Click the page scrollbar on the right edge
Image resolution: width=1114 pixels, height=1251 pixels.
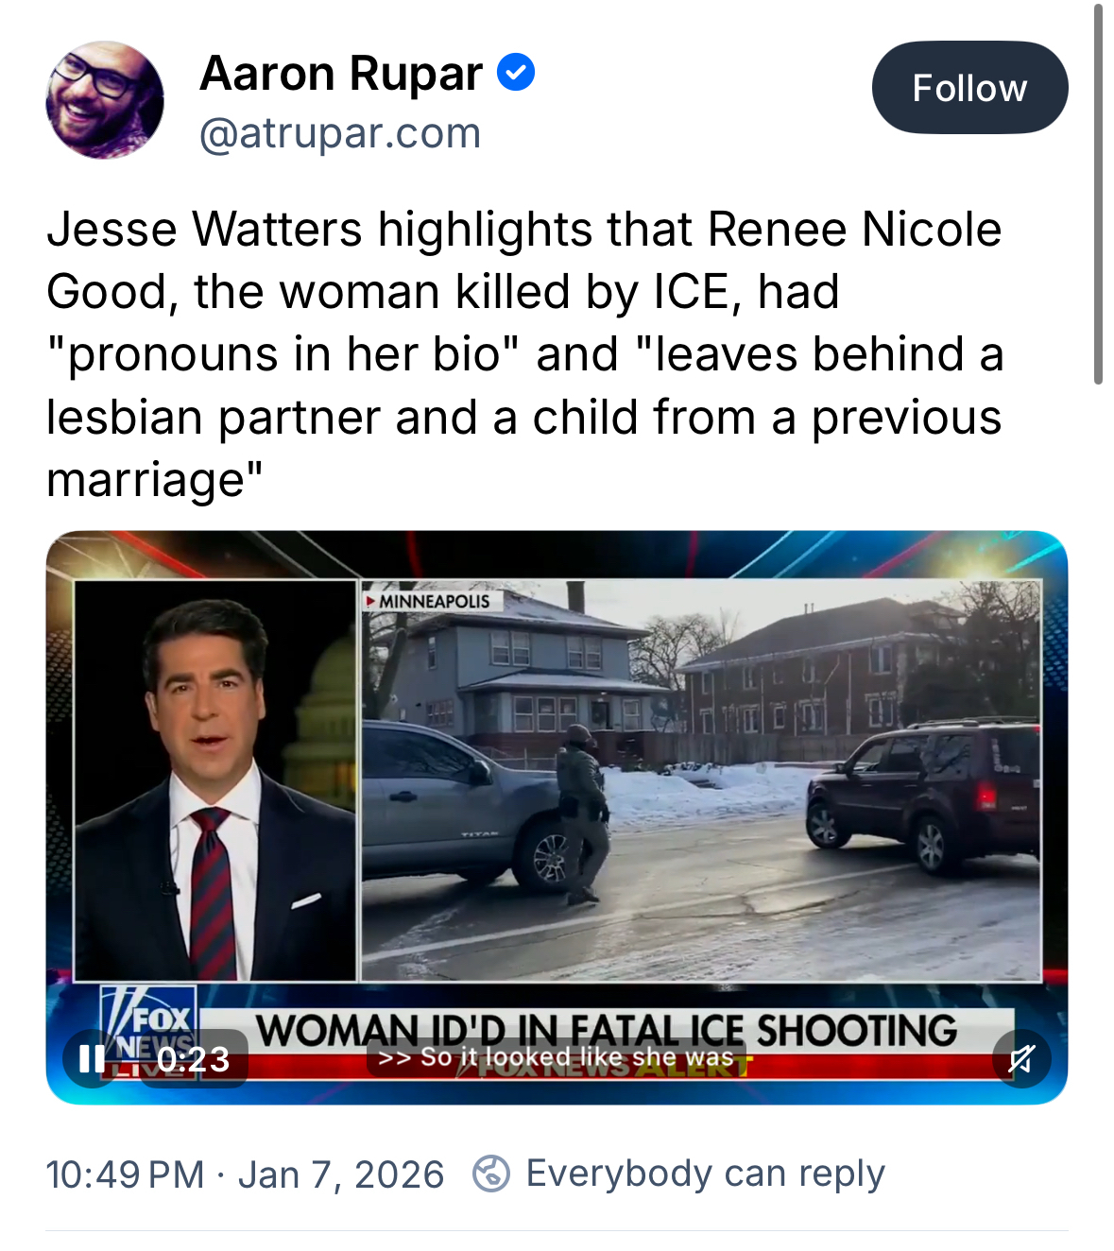[x=1098, y=195]
